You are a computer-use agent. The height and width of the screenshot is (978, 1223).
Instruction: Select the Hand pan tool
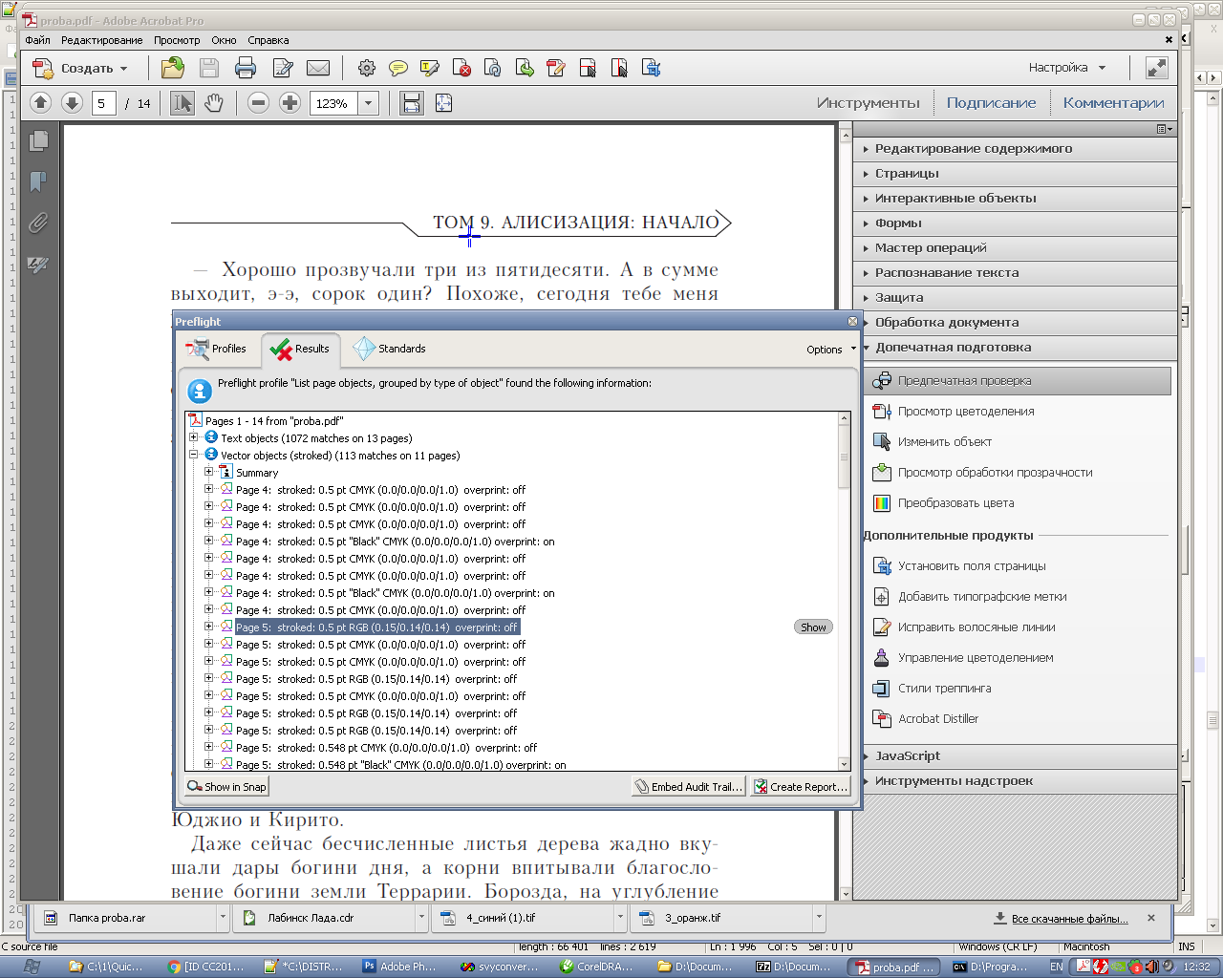click(x=214, y=103)
